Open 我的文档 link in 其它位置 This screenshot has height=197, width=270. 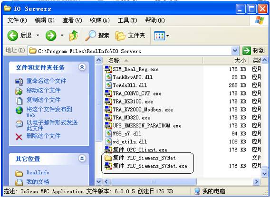tap(38, 181)
